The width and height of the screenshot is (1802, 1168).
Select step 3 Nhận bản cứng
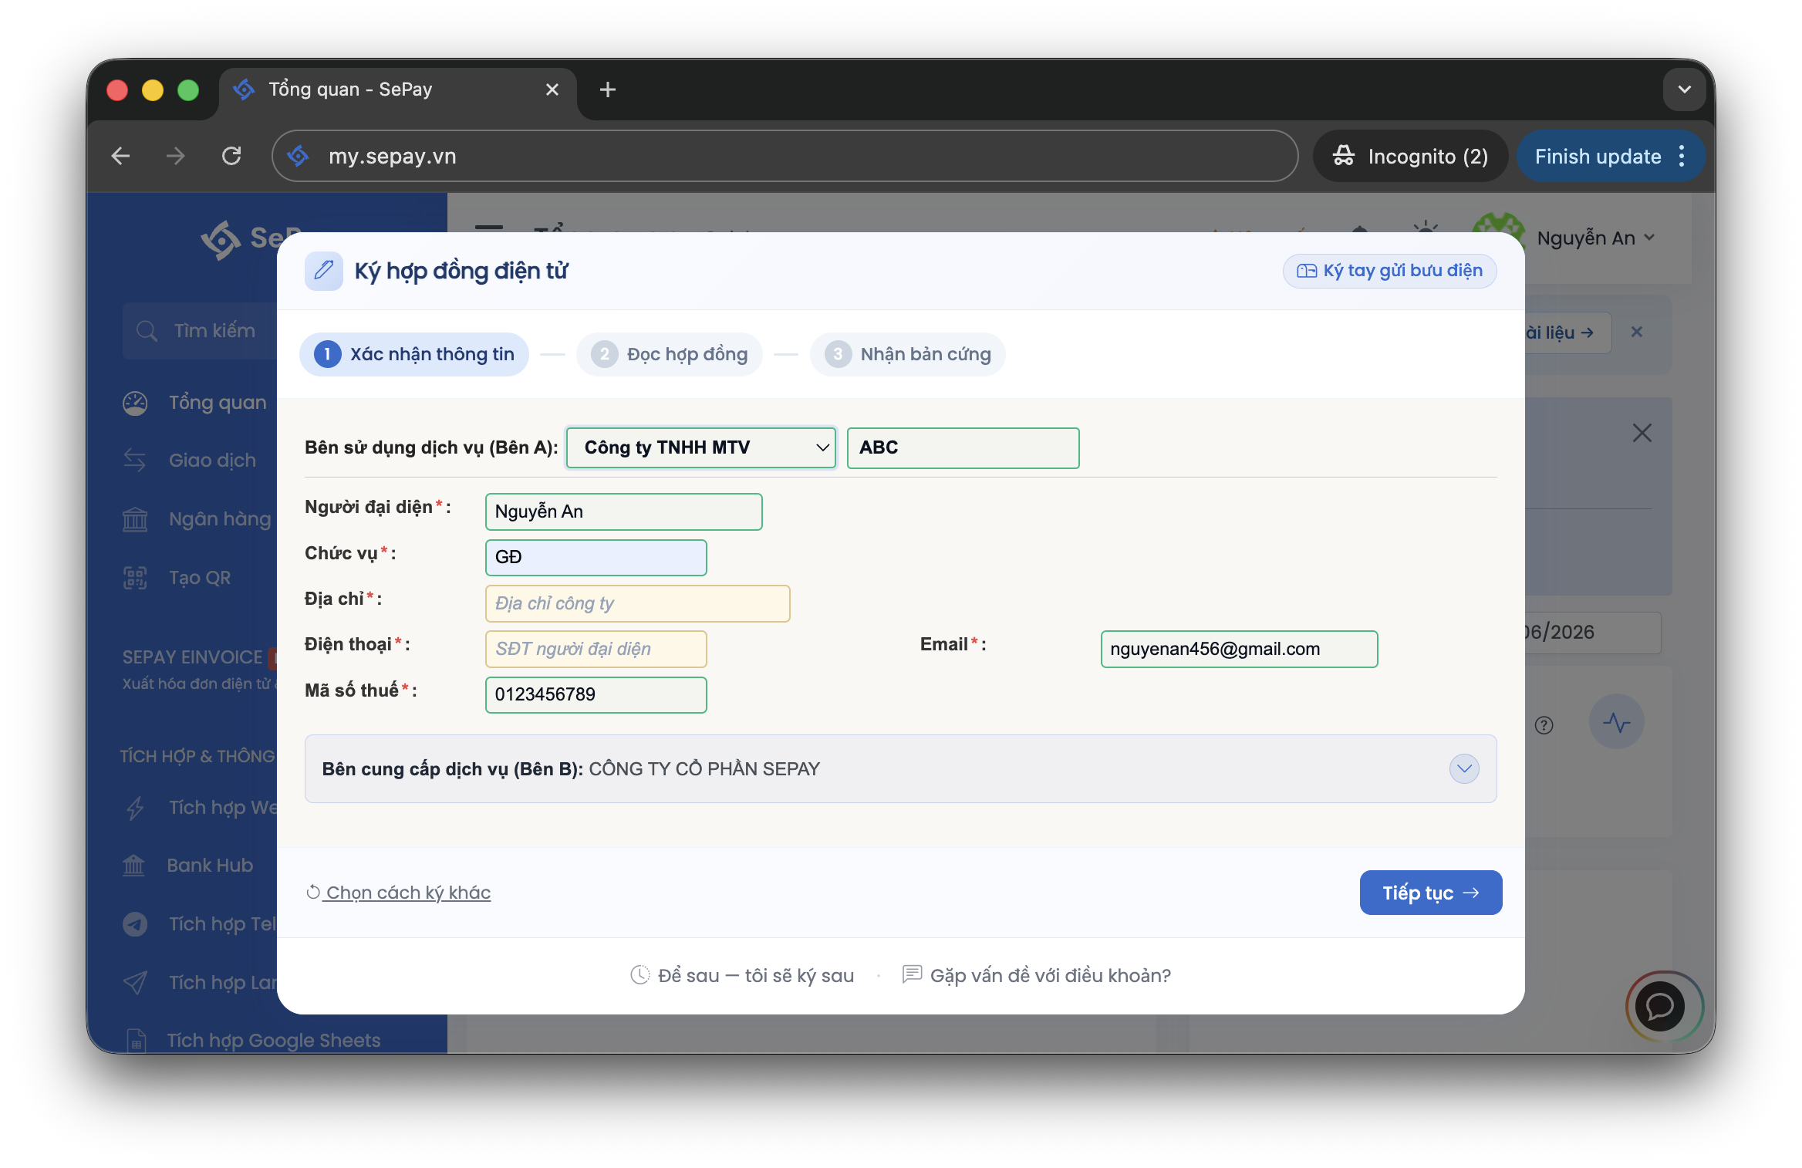[x=907, y=354]
